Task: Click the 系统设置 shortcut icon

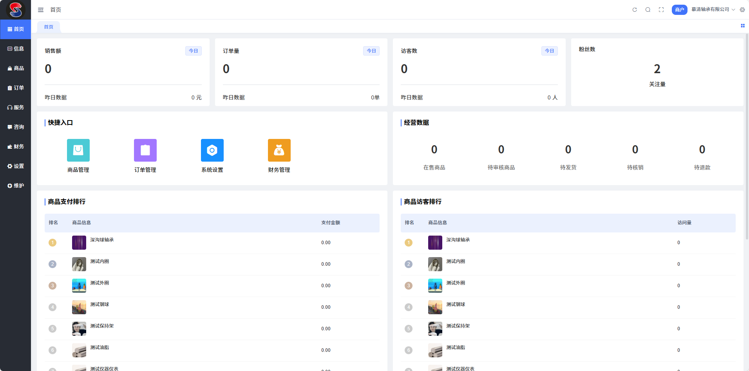Action: 212,150
